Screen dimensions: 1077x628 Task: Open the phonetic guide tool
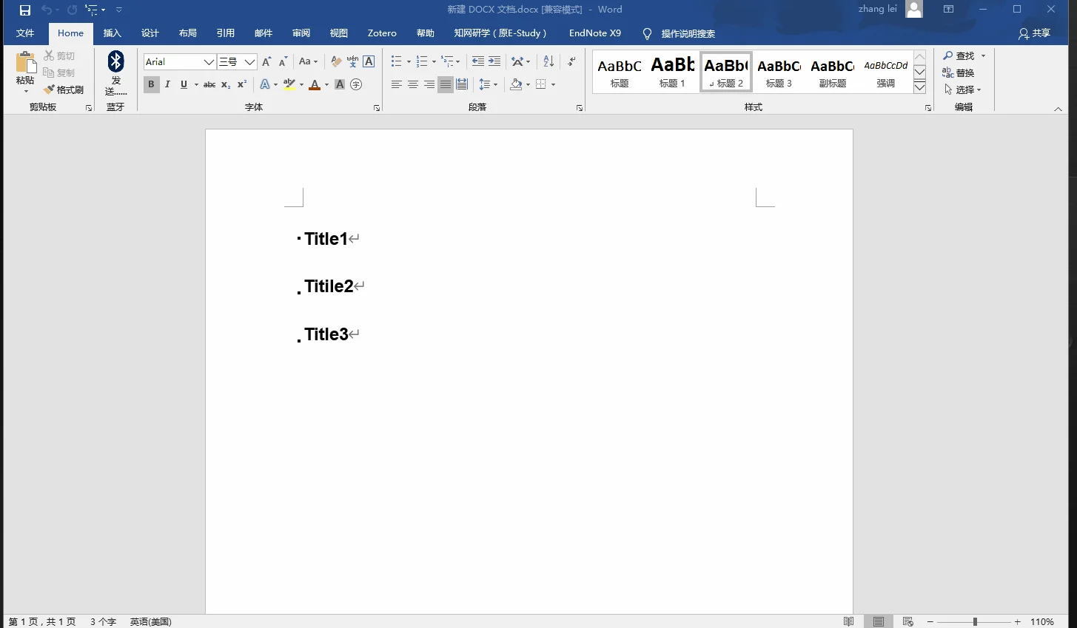352,61
